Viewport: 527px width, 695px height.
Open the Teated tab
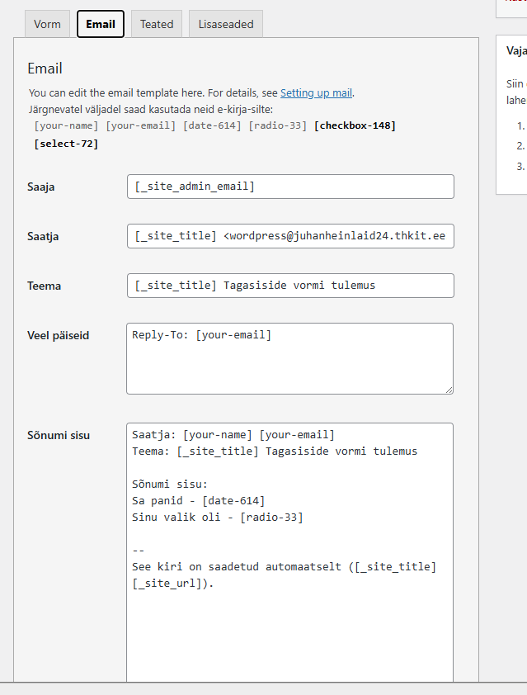[157, 24]
